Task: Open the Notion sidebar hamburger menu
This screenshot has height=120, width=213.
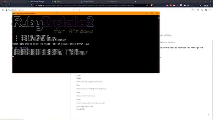Action: [3, 10]
